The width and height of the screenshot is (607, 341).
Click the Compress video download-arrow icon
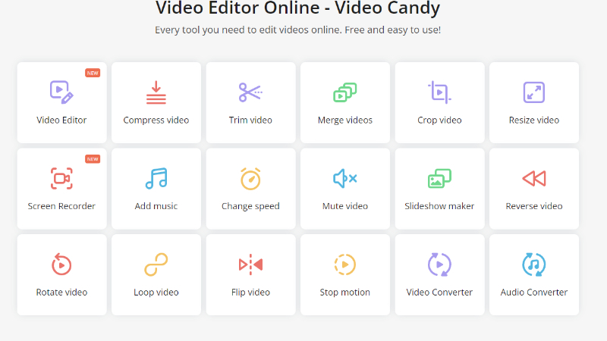(156, 92)
